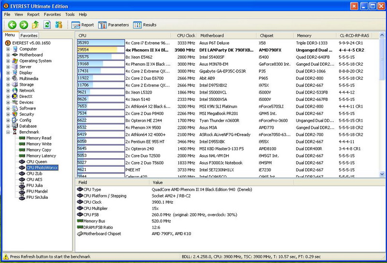Open the users/manage icon in toolbar

(x=59, y=25)
